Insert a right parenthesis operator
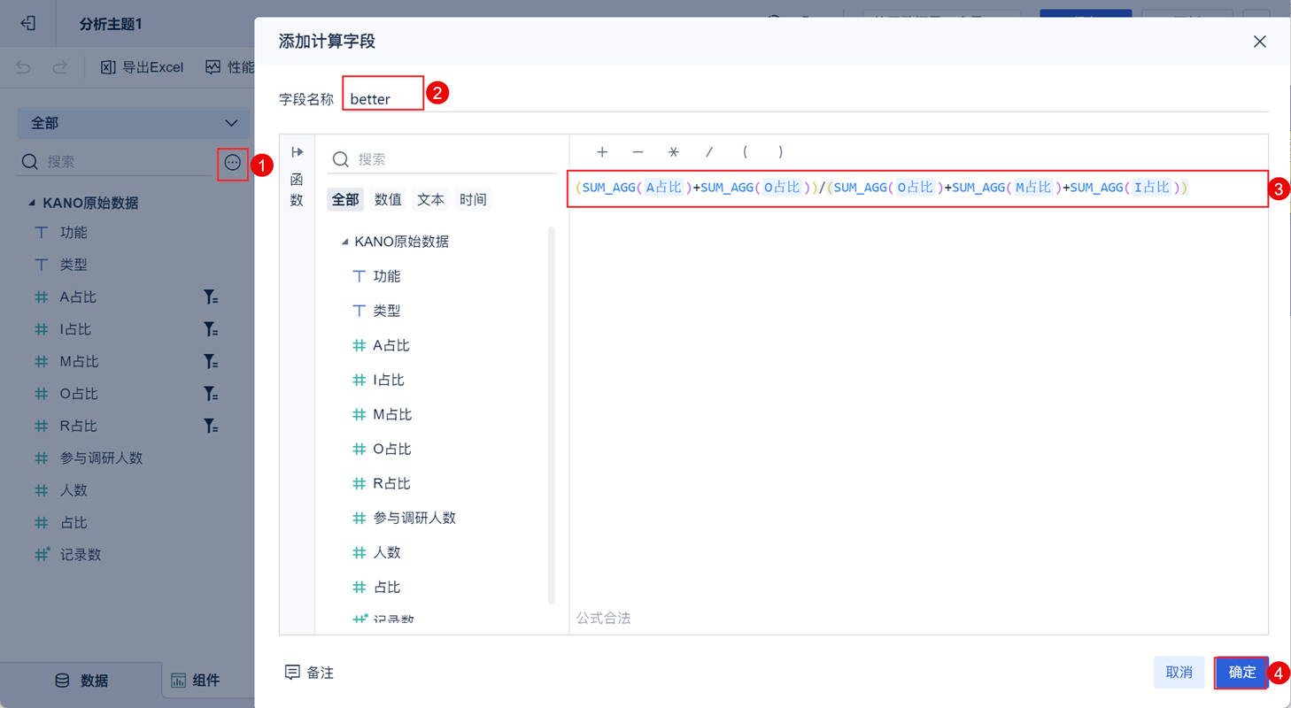The height and width of the screenshot is (708, 1291). click(x=780, y=152)
